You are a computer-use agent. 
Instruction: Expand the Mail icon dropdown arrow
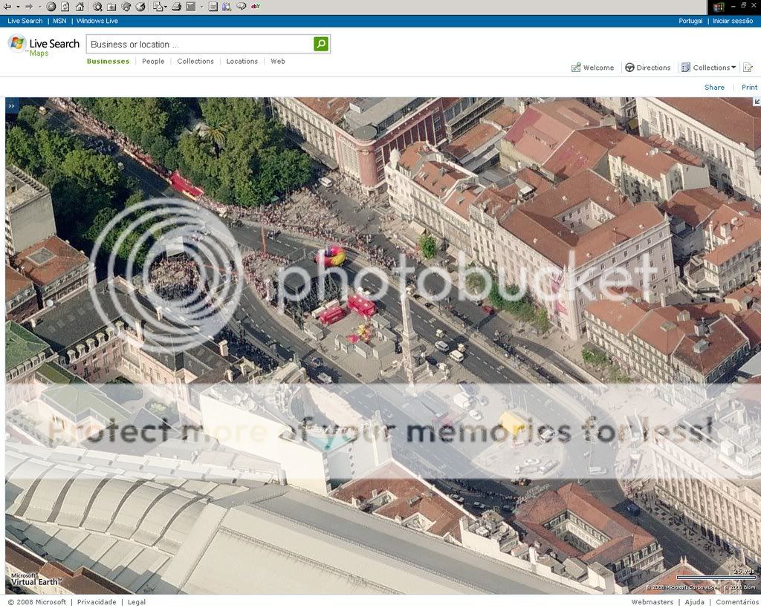click(x=166, y=7)
